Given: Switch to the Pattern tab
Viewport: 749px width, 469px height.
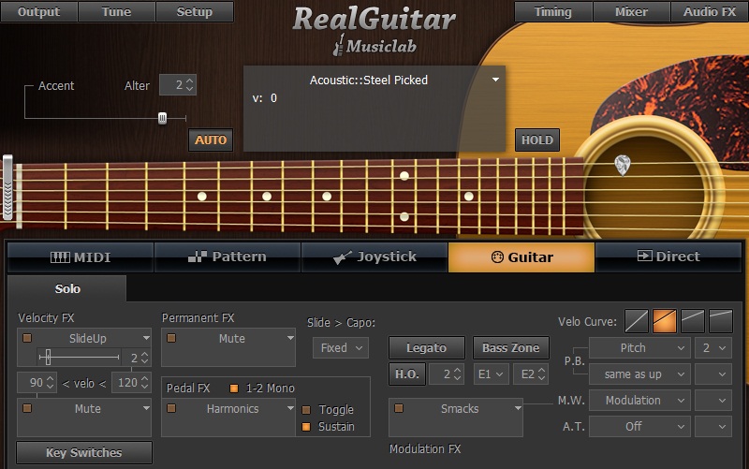Looking at the screenshot, I should click(228, 256).
